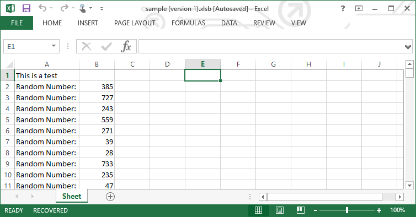Click cell with value 235
The image size is (416, 217).
click(97, 175)
